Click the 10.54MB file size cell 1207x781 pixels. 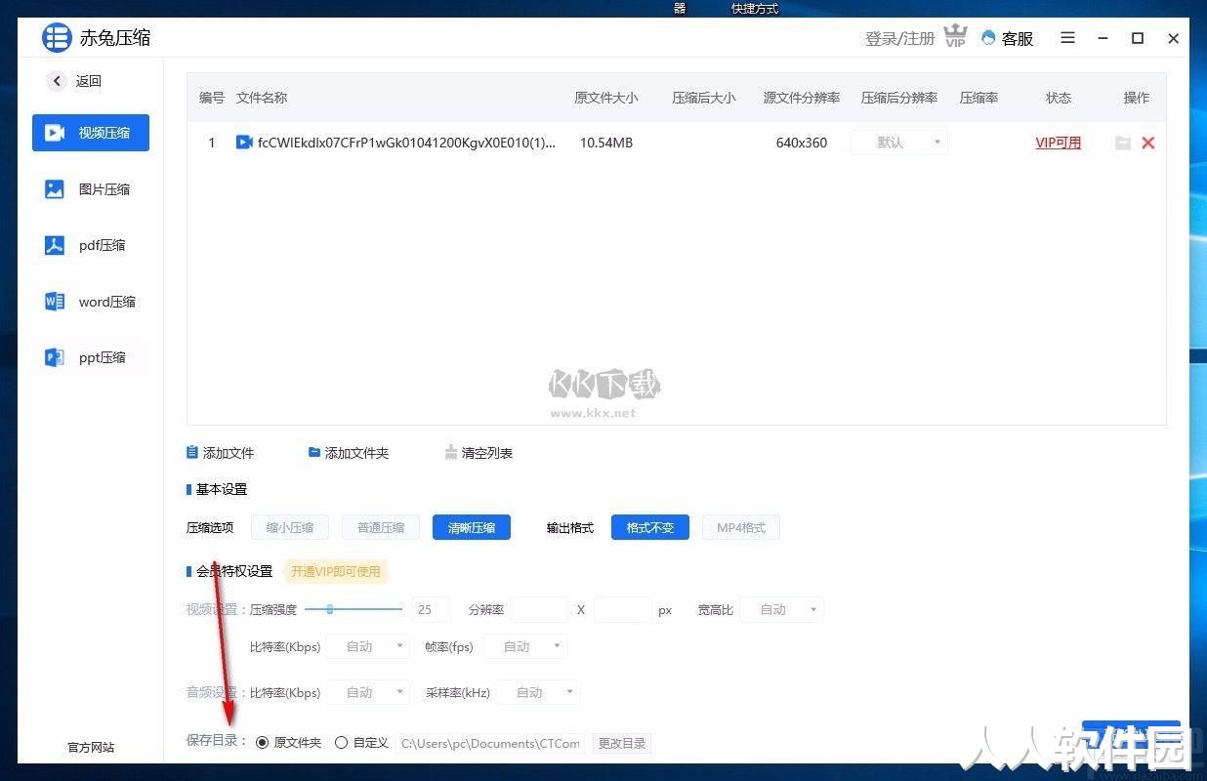pos(606,143)
